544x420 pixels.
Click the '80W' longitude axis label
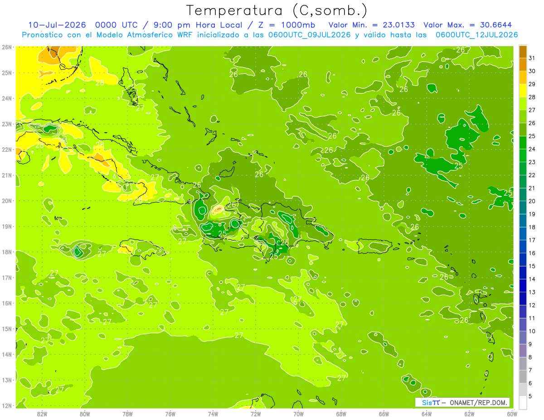tap(85, 414)
